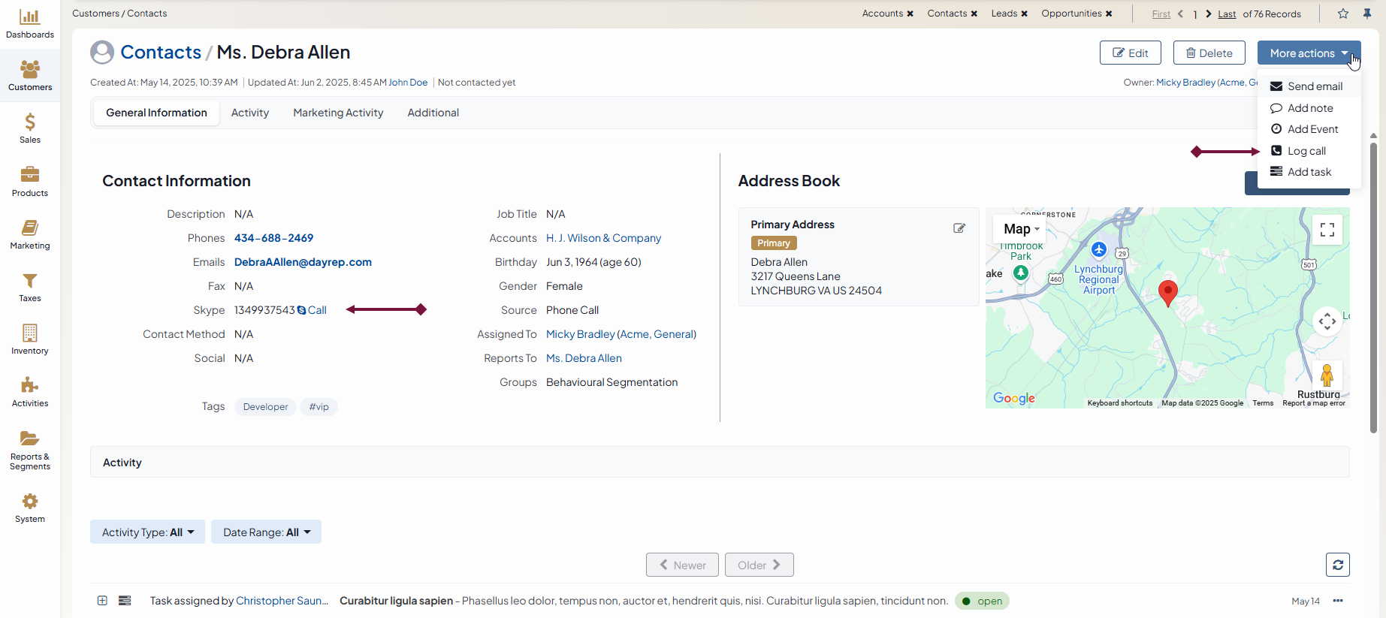The height and width of the screenshot is (618, 1386).
Task: Expand the task activity row
Action: pos(102,601)
